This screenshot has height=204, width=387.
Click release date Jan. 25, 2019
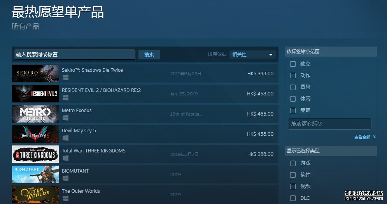[x=184, y=94]
